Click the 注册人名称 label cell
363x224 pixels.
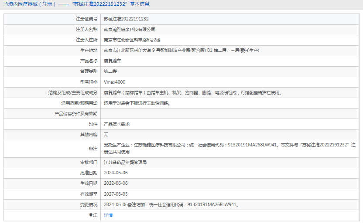(x=52, y=30)
